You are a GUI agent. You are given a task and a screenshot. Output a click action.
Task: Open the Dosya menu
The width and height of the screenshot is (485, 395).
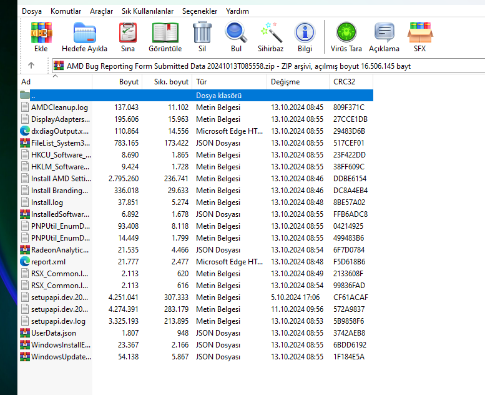click(32, 11)
